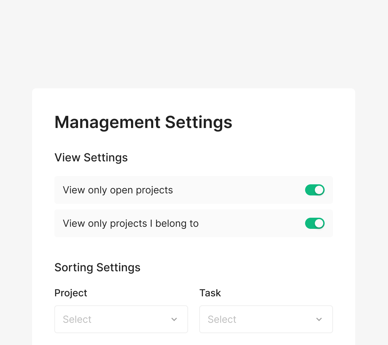The height and width of the screenshot is (345, 388).
Task: Click the View Settings section title
Action: pyautogui.click(x=91, y=158)
